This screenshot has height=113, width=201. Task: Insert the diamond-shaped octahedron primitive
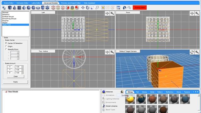pos(24,8)
